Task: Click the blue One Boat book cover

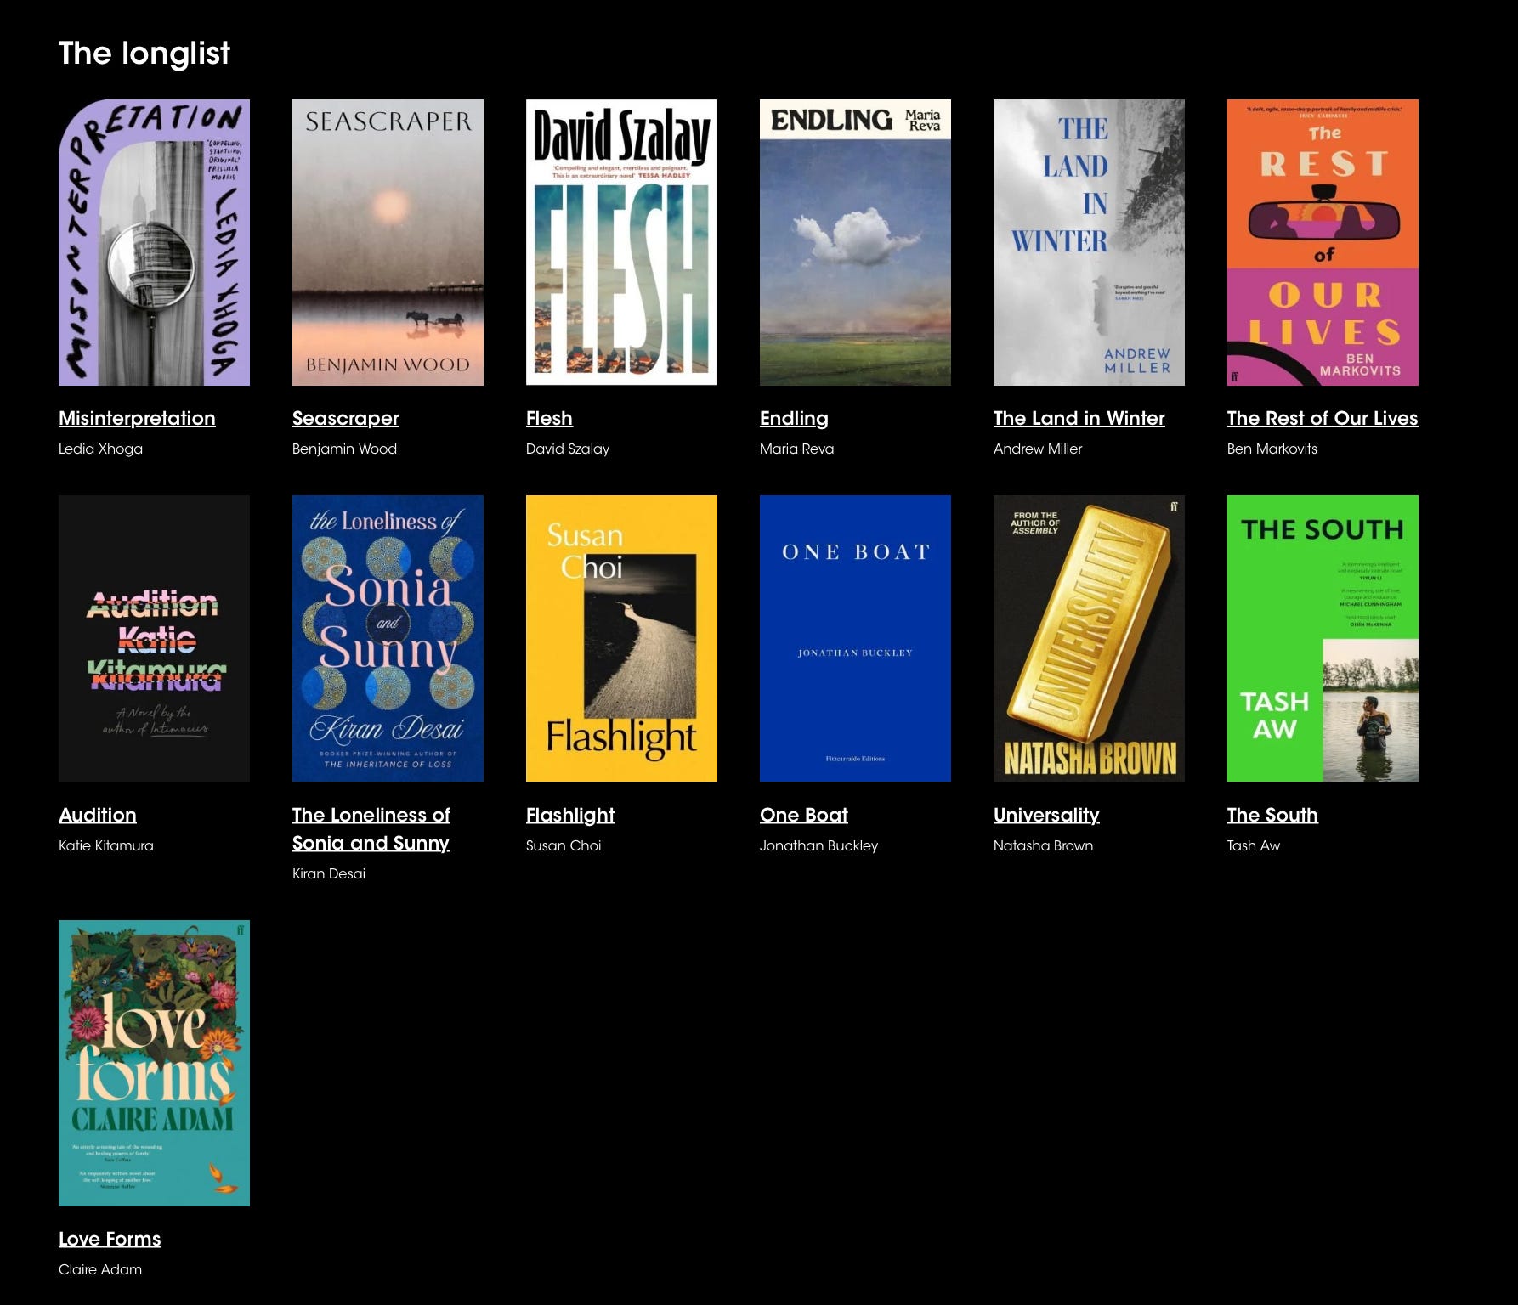Action: coord(855,638)
